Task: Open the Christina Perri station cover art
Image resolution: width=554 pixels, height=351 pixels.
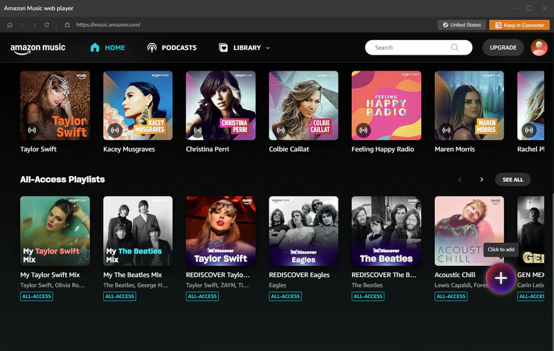Action: coord(221,106)
